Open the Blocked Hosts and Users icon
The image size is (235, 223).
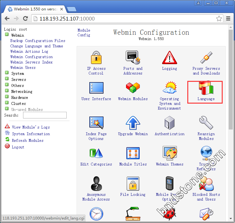(x=206, y=184)
